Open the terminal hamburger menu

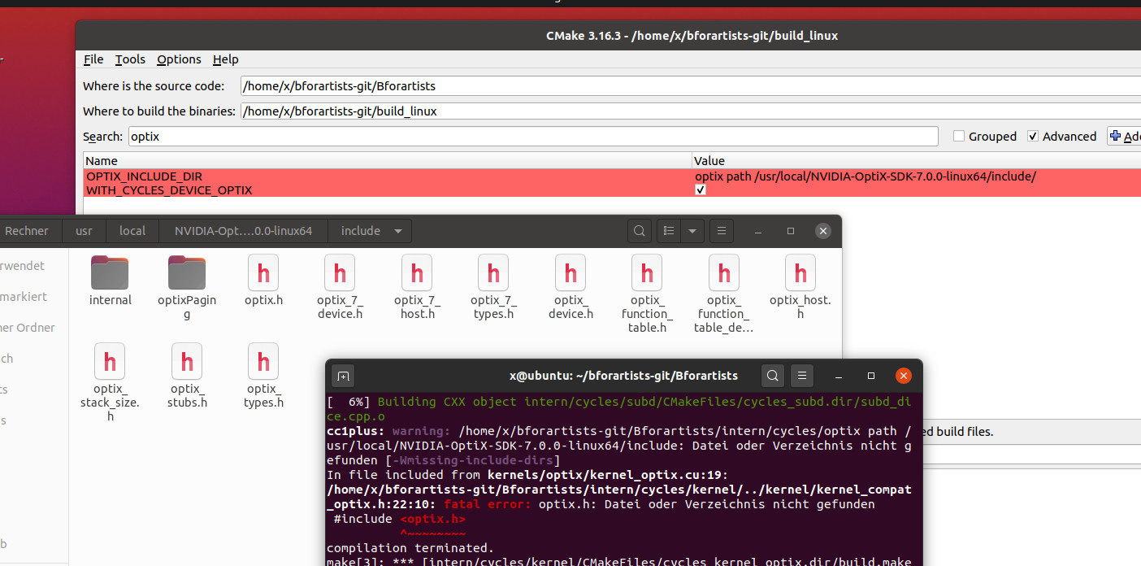tap(801, 376)
